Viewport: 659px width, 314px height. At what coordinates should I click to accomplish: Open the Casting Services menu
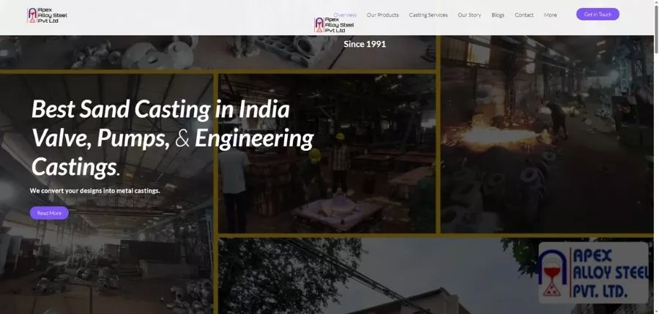coord(428,15)
